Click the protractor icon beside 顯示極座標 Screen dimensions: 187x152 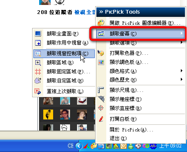point(101,99)
